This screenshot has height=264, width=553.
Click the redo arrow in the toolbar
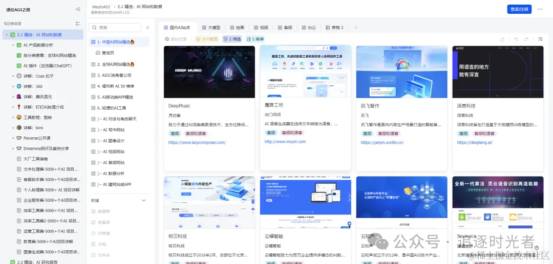point(526,39)
